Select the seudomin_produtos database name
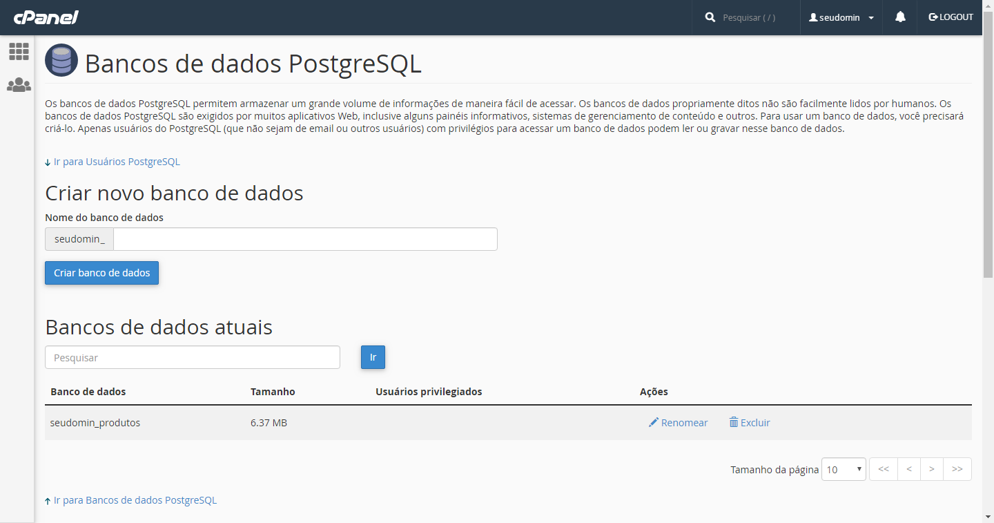The width and height of the screenshot is (994, 523). tap(95, 423)
